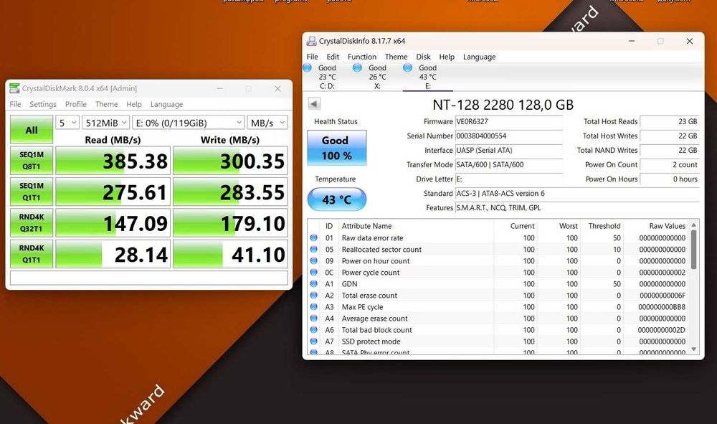The width and height of the screenshot is (717, 424).
Task: Click the Transfer Mode field SATA/600
Action: pyautogui.click(x=509, y=165)
